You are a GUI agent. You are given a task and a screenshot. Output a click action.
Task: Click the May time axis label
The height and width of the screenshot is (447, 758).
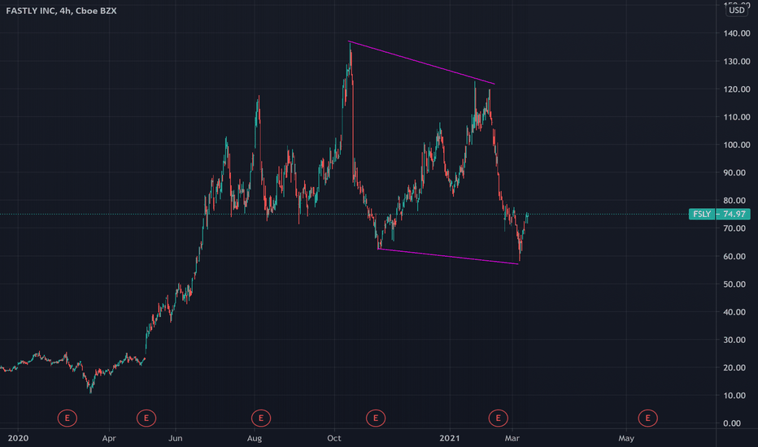click(626, 438)
